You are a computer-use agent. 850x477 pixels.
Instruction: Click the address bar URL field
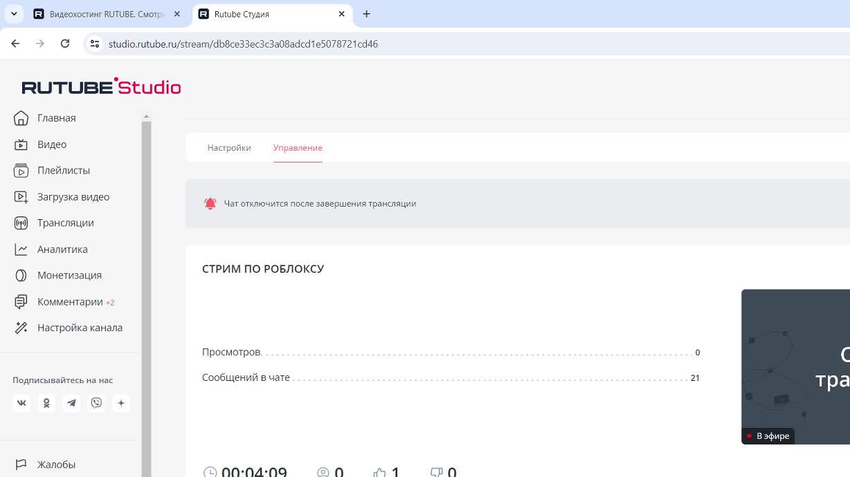coord(243,44)
